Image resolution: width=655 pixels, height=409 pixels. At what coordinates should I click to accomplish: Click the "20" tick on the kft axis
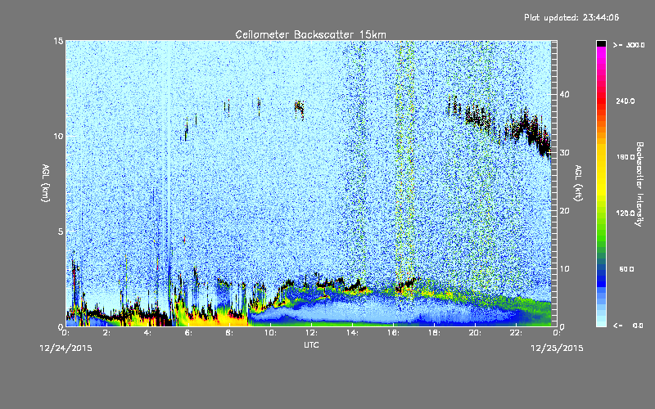coord(564,210)
